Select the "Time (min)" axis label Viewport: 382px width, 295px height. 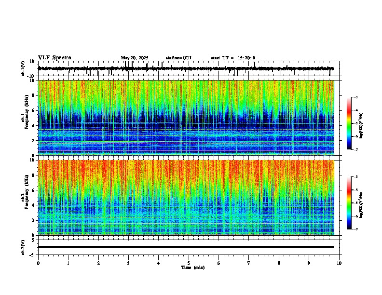[x=193, y=268]
